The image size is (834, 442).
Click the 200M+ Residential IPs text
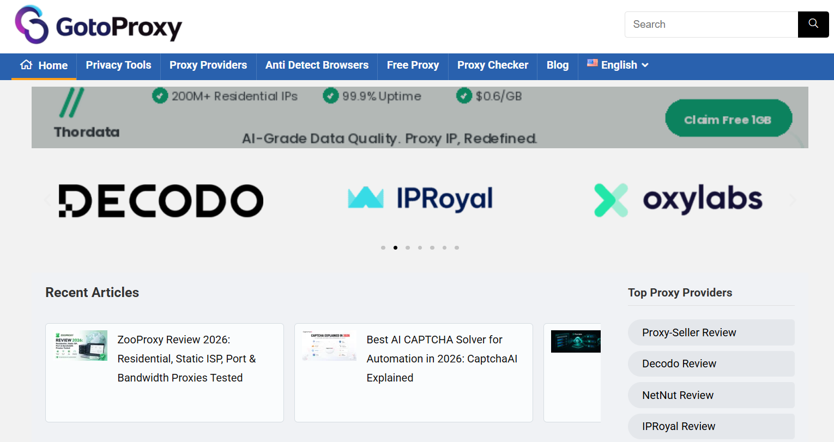(234, 96)
